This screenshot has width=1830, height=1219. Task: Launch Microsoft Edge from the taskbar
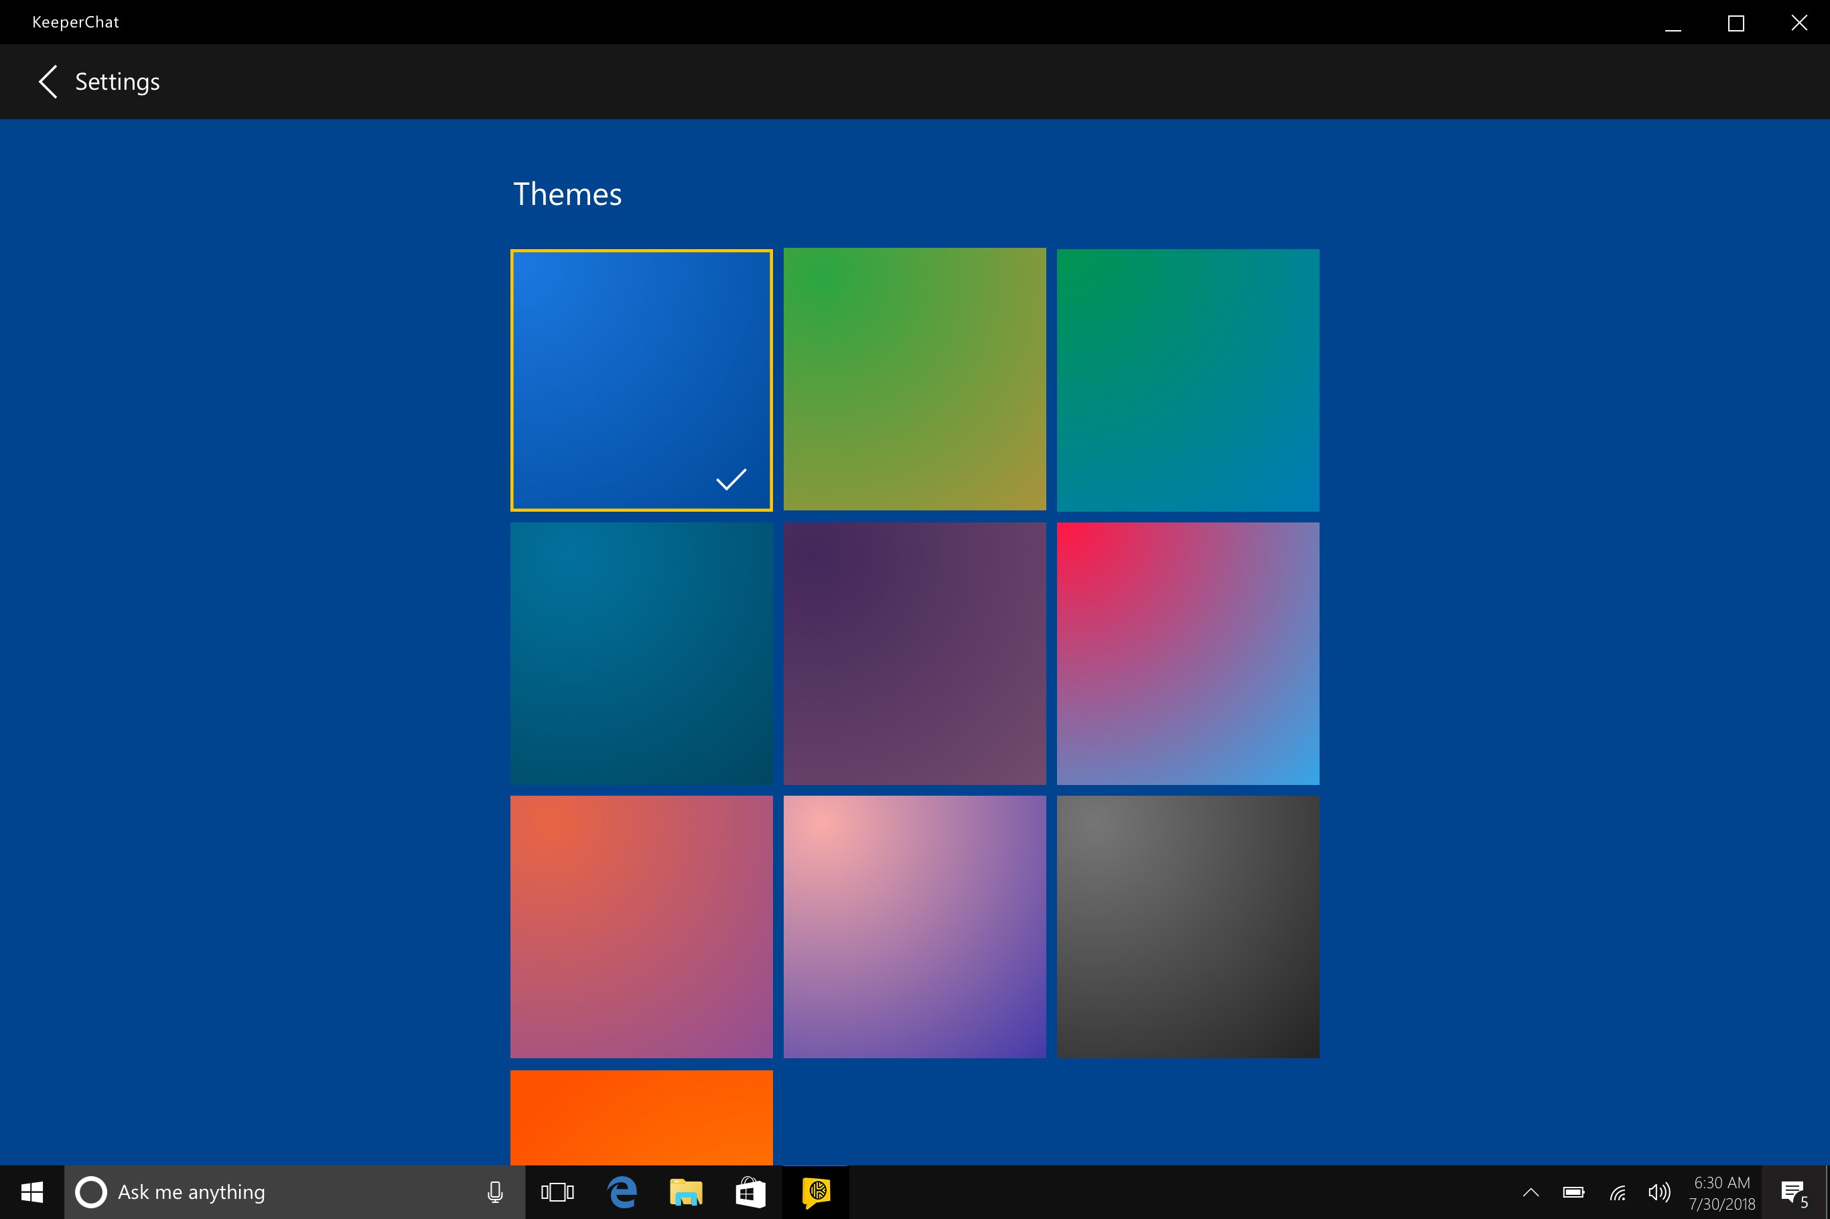[620, 1191]
